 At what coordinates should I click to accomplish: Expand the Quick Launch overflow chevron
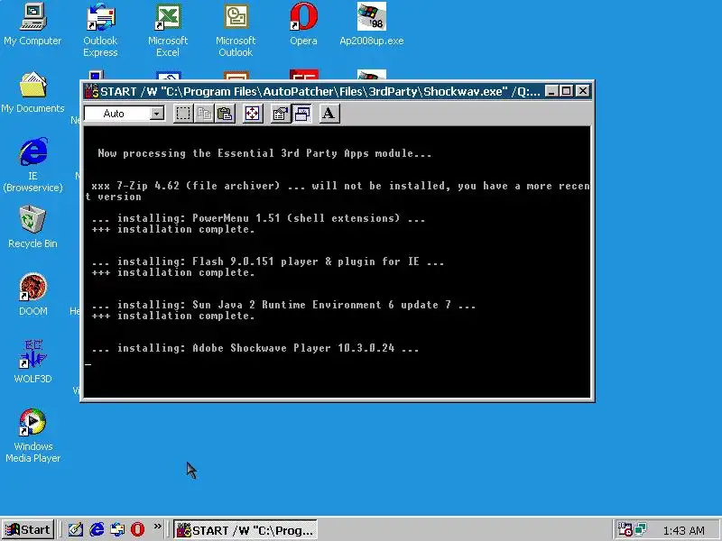coord(157,527)
